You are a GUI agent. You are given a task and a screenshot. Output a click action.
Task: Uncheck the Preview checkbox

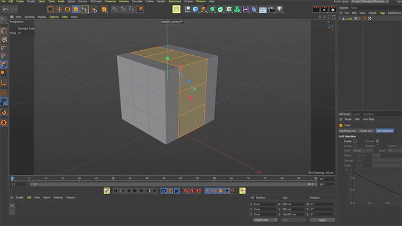(377, 141)
